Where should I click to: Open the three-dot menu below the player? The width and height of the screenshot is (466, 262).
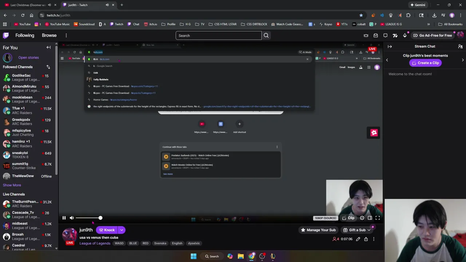tap(374, 239)
